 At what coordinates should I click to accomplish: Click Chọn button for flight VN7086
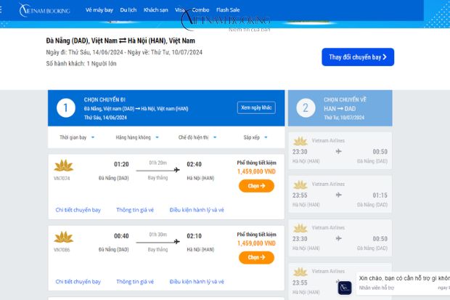256,257
